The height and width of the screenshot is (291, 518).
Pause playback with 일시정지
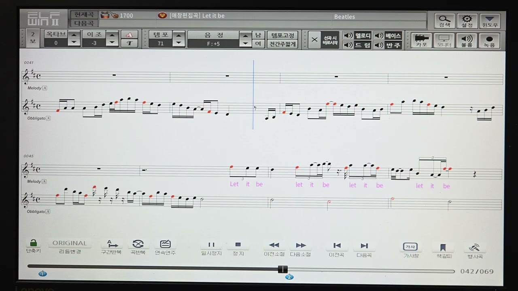[x=211, y=248]
